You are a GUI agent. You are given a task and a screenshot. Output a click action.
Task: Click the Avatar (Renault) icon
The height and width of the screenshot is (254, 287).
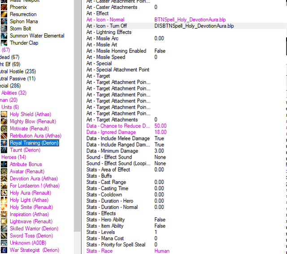(4, 171)
